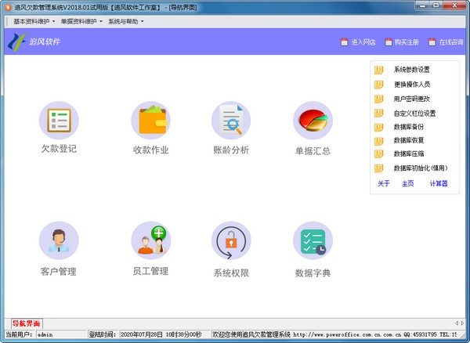Select 用户密码更改 in the side panel

click(x=411, y=99)
